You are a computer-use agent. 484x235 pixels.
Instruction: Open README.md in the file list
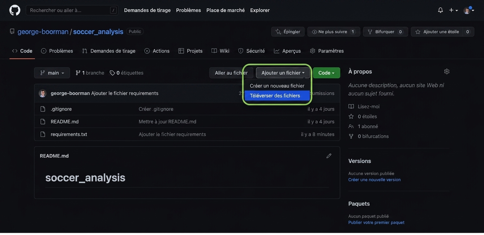65,122
